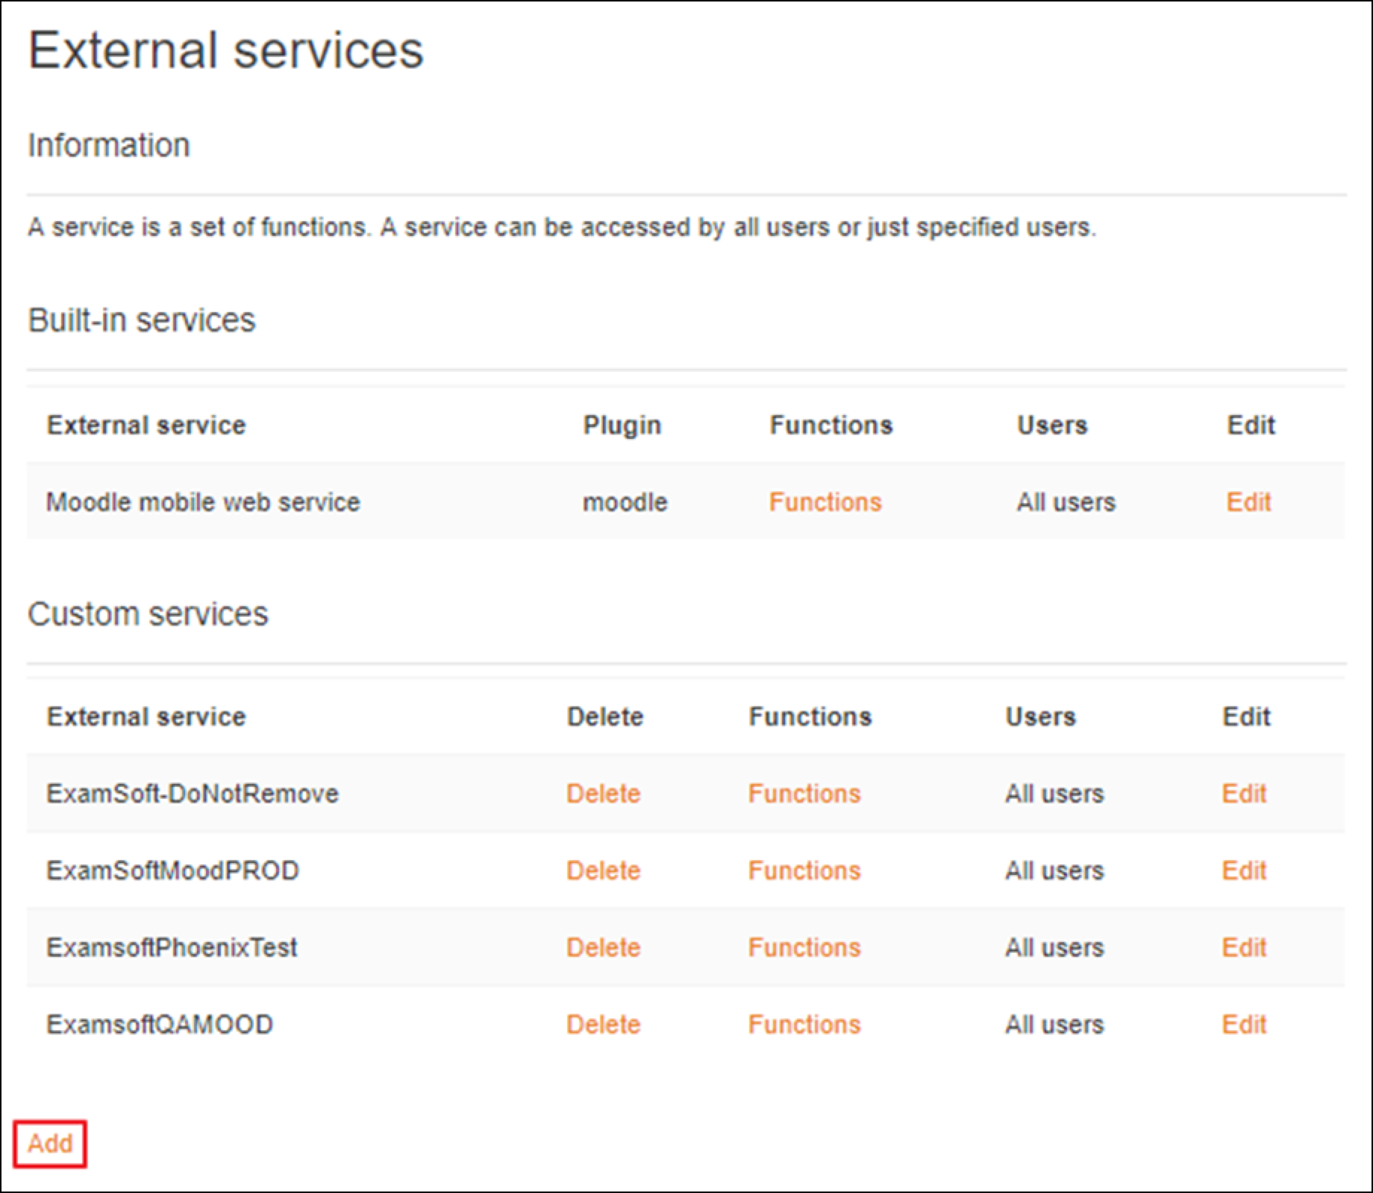Delete the ExamsoftQAMOOD service
Screen dimensions: 1373x1193
(x=604, y=1024)
